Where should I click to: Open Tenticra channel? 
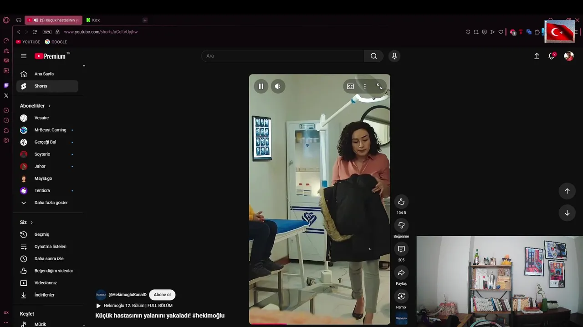point(47,190)
